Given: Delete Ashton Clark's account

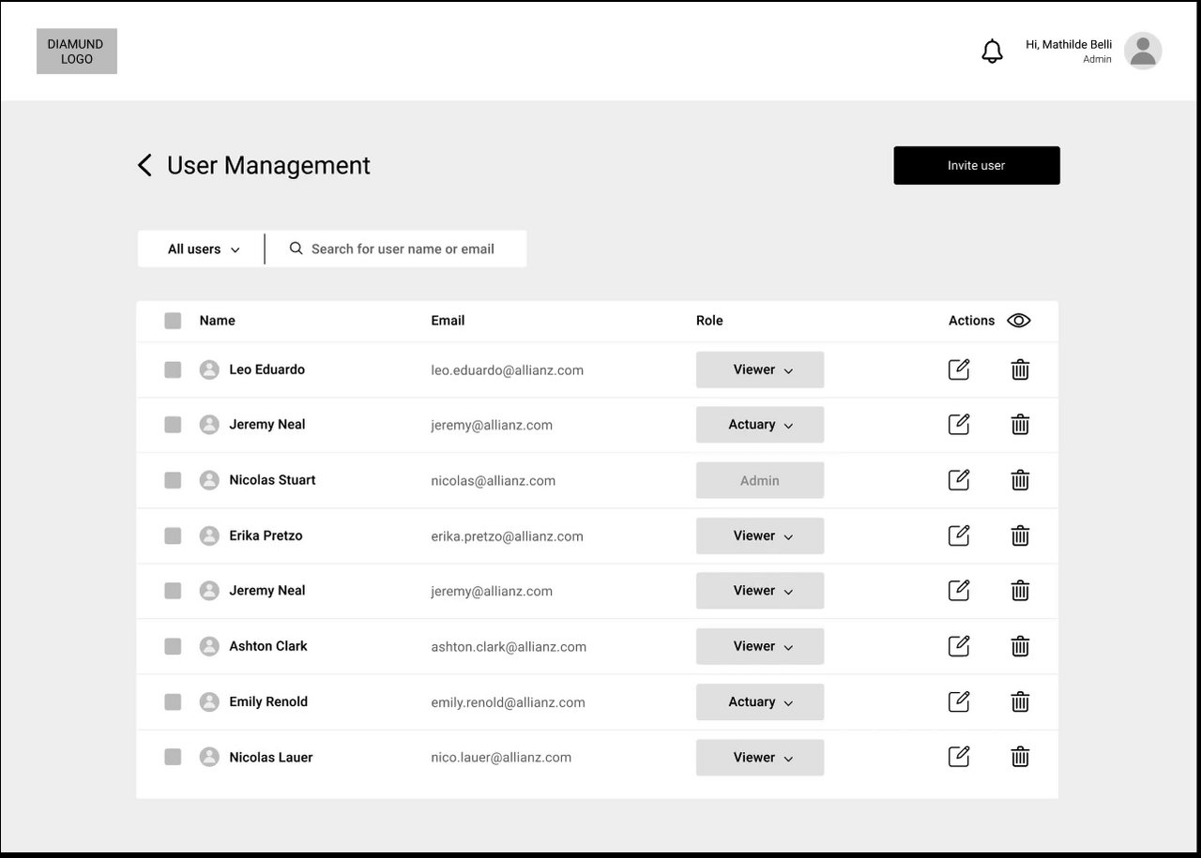Looking at the screenshot, I should [x=1020, y=646].
